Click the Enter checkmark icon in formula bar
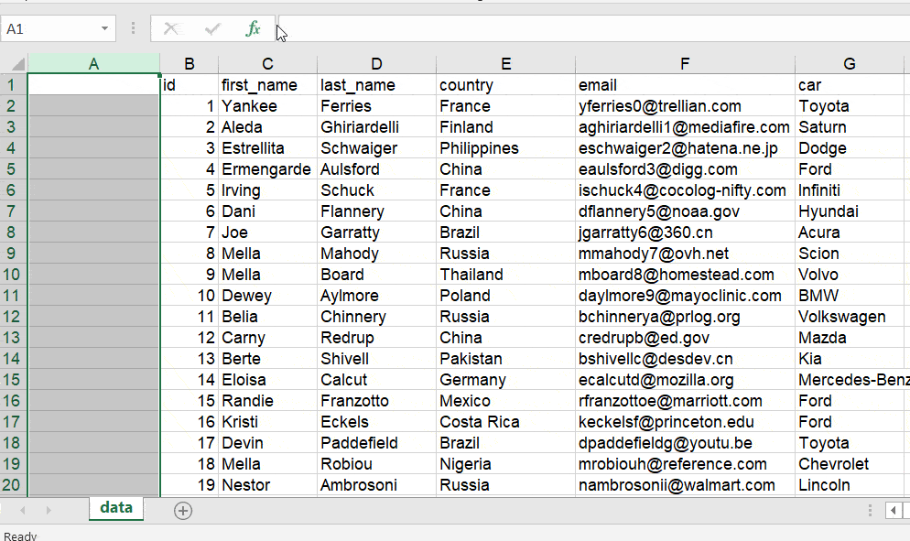 pyautogui.click(x=212, y=28)
